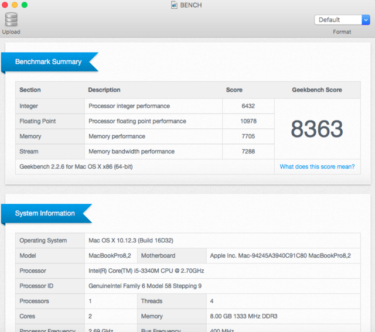The height and width of the screenshot is (332, 375).
Task: Click the Section column header
Action: pos(30,90)
